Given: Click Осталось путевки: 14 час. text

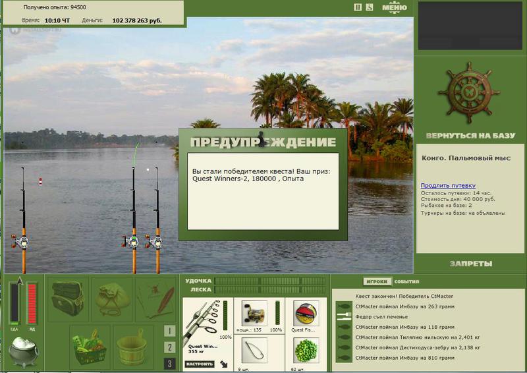Looking at the screenshot, I should (456, 193).
